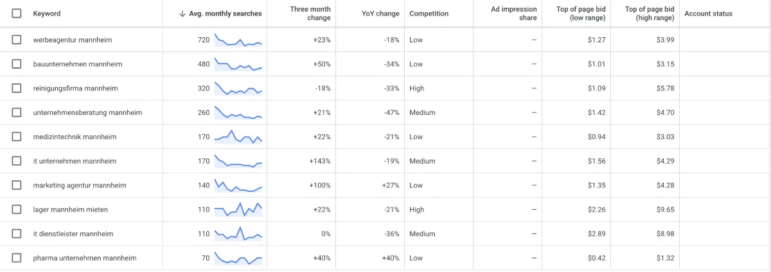
Task: Sort by the YoY change column
Action: click(380, 13)
